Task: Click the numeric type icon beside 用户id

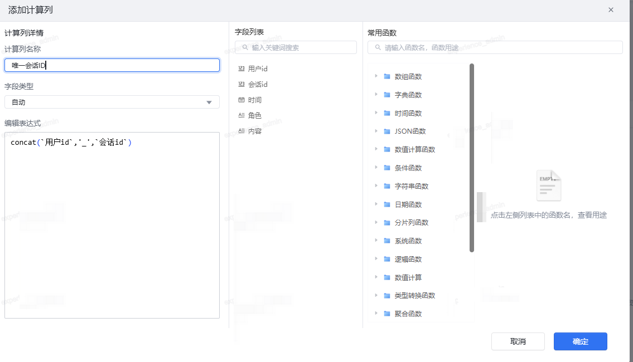Action: [x=241, y=69]
